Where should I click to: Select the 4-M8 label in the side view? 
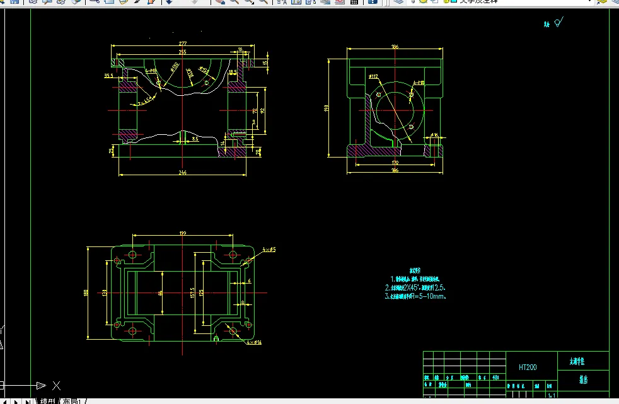click(419, 83)
